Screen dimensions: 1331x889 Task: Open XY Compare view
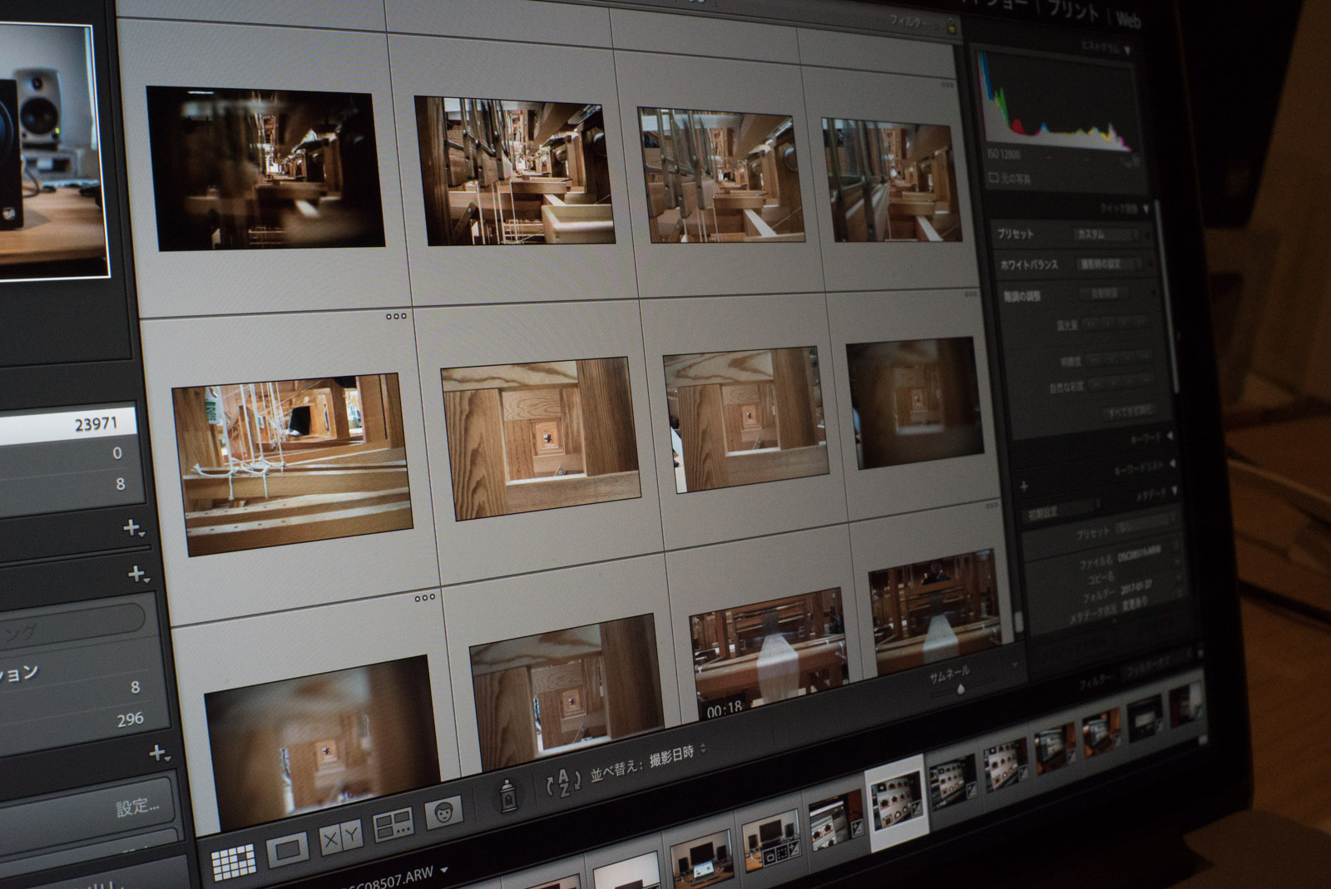pyautogui.click(x=341, y=836)
